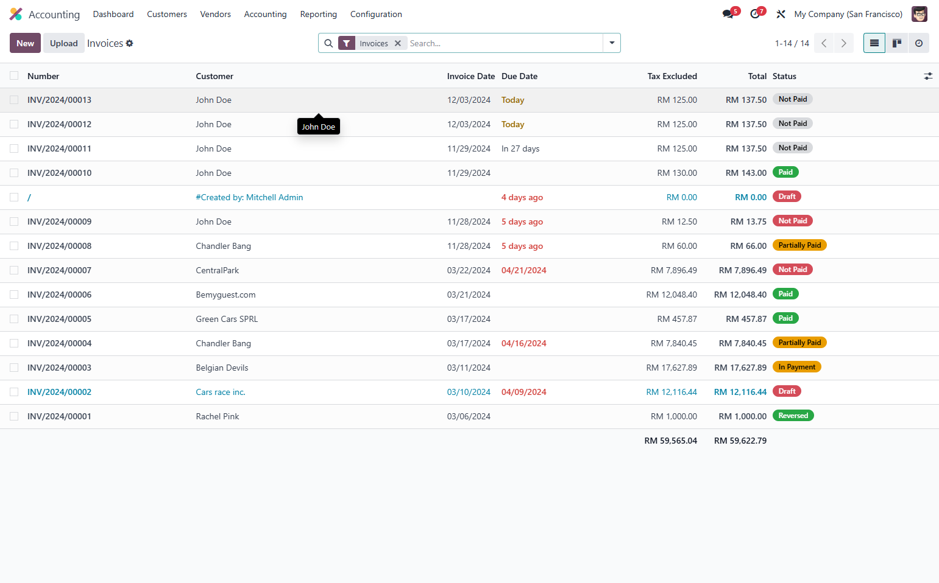Open My Company (San Francisco) switcher
Screen dimensions: 939x583
tap(848, 14)
